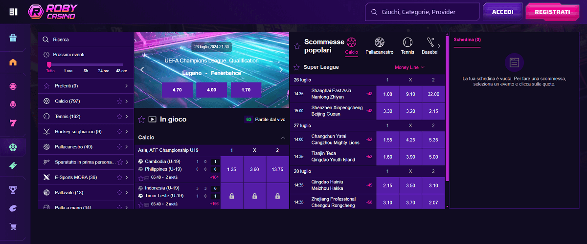
Task: Favorite Calcio (797) with its star
Action: [119, 101]
